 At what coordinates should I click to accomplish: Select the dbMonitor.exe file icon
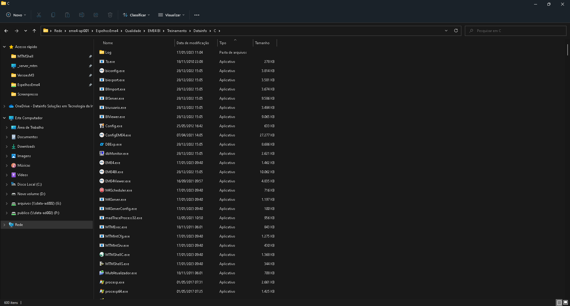click(102, 153)
